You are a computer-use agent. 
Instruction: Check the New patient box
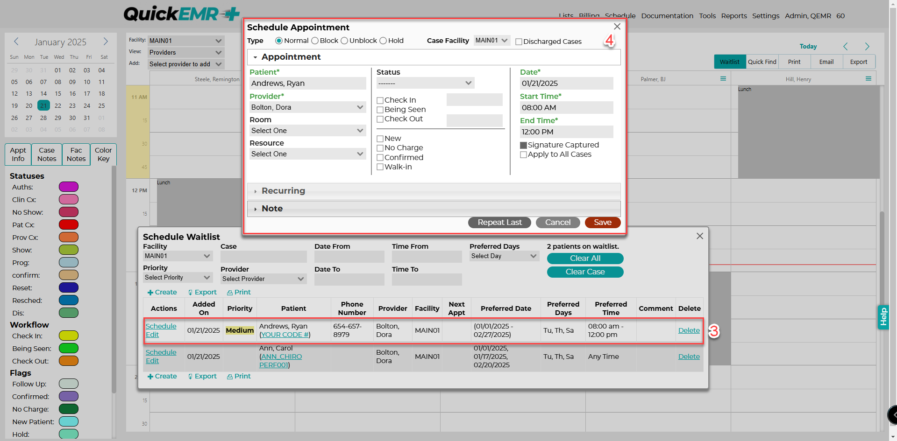coord(380,139)
